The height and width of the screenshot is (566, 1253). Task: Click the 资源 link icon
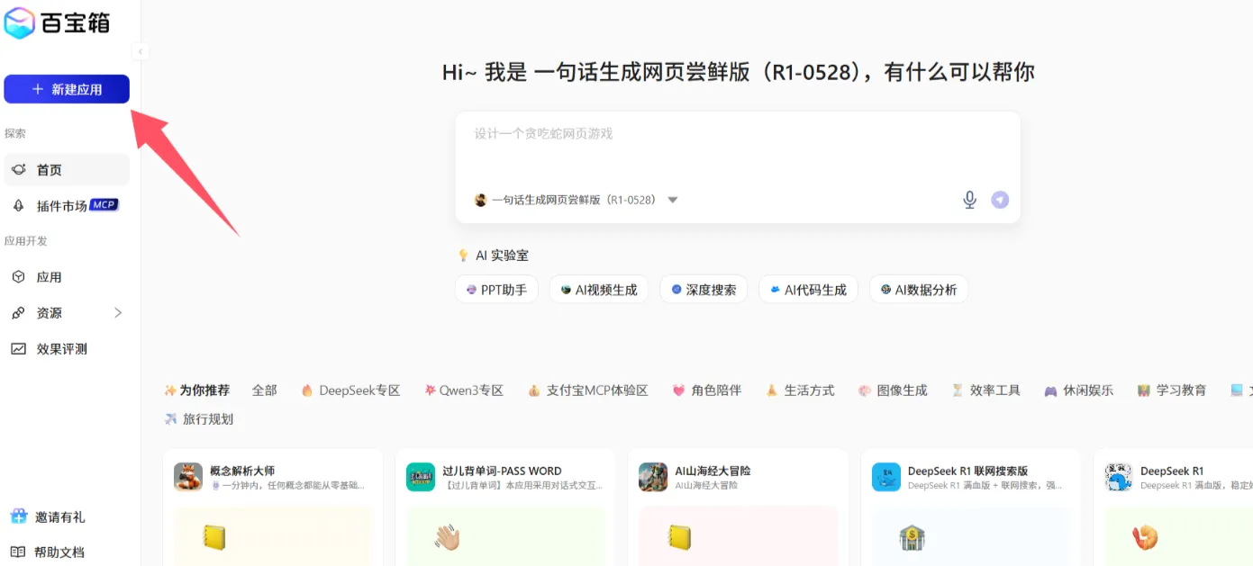point(18,313)
